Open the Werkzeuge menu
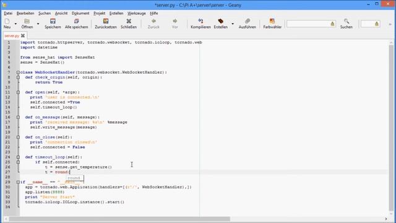Screen dimensions: 396x223 pyautogui.click(x=136, y=13)
